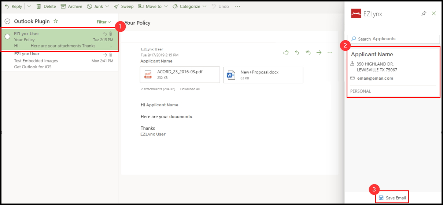Image resolution: width=443 pixels, height=205 pixels.
Task: Mark message as Junk
Action: [x=95, y=6]
